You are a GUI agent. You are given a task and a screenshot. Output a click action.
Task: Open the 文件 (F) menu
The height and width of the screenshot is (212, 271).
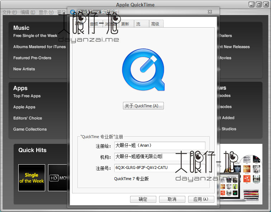pos(10,12)
